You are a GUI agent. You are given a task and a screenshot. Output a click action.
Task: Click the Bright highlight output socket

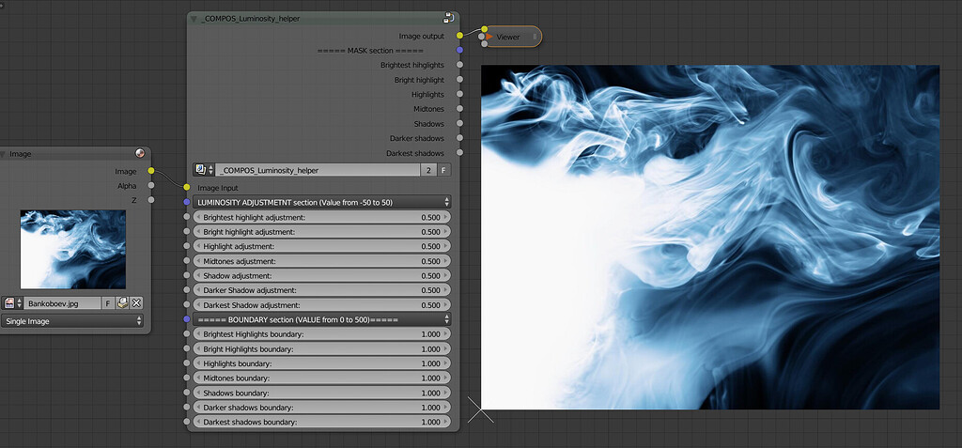click(x=459, y=79)
